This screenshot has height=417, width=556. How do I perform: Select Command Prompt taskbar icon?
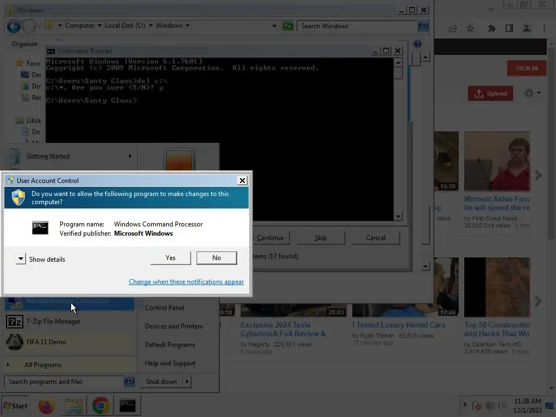pos(127,406)
